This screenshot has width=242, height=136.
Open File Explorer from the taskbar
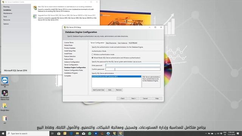(77, 133)
